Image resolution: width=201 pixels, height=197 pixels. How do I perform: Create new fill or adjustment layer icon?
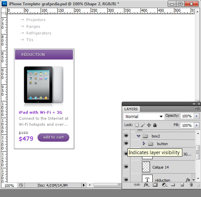[164, 185]
